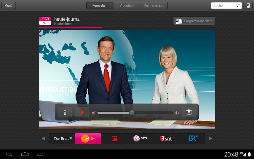Mute audio via the muted speaker icon
This screenshot has width=254, height=159.
coord(94,113)
